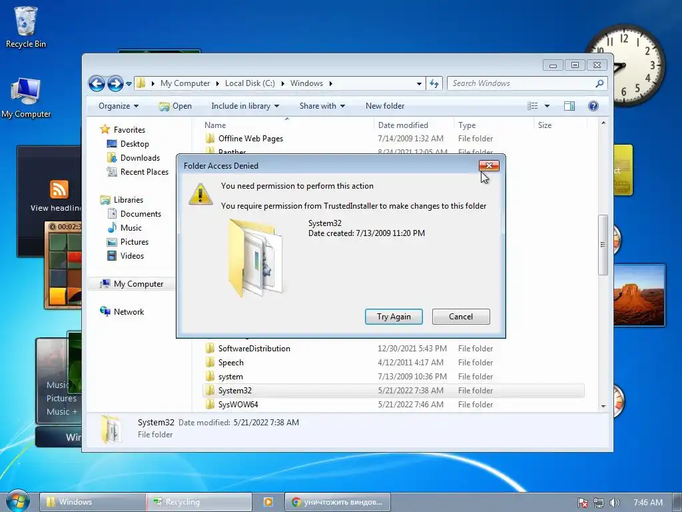
Task: Click the RSS feed headlines gadget icon
Action: point(59,189)
